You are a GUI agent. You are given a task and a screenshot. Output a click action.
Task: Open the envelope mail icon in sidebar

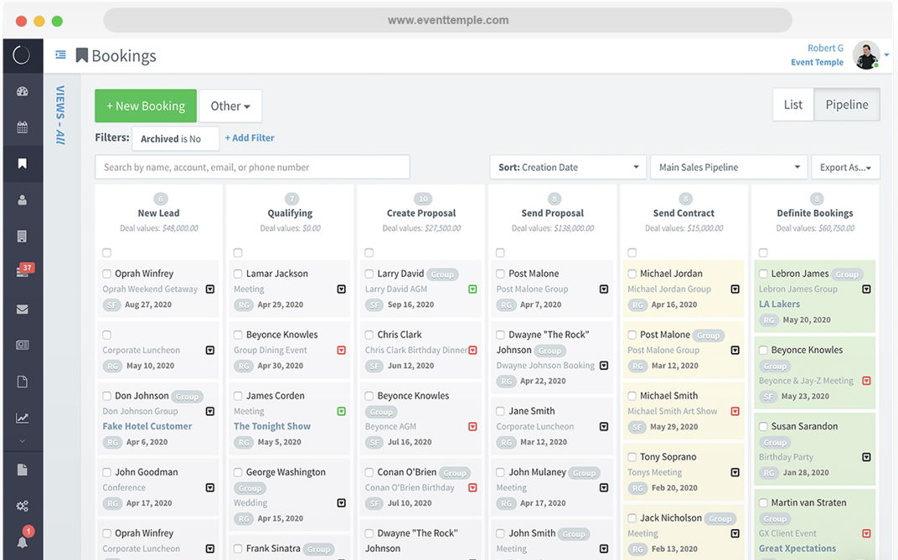(23, 309)
